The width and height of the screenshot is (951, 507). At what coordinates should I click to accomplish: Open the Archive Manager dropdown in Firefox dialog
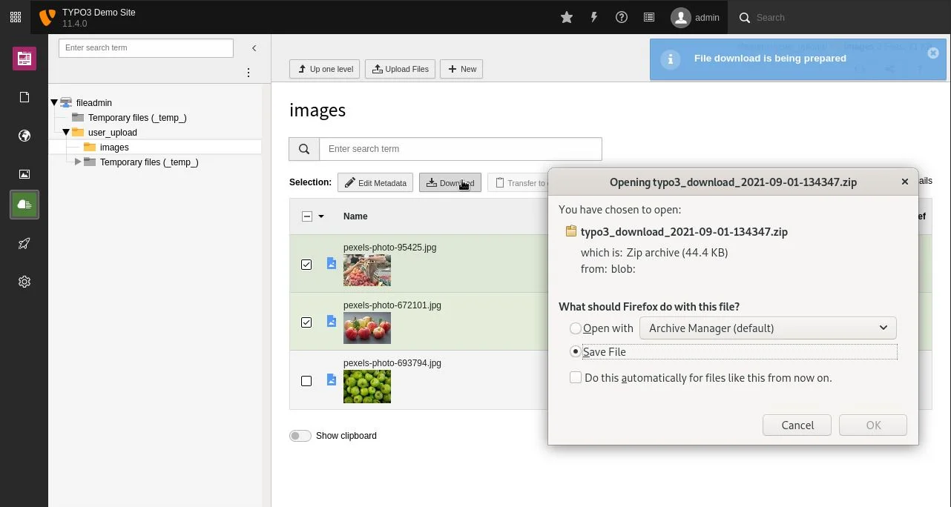[x=768, y=328]
